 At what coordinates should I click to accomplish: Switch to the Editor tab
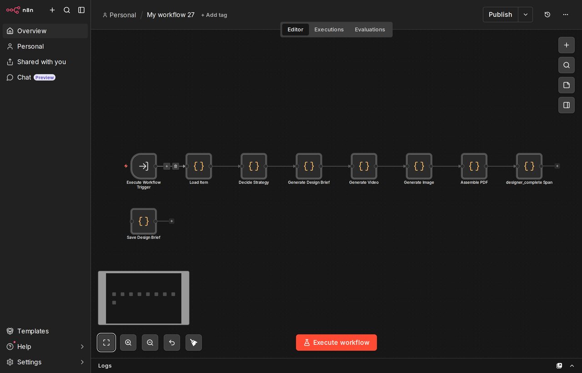point(296,30)
